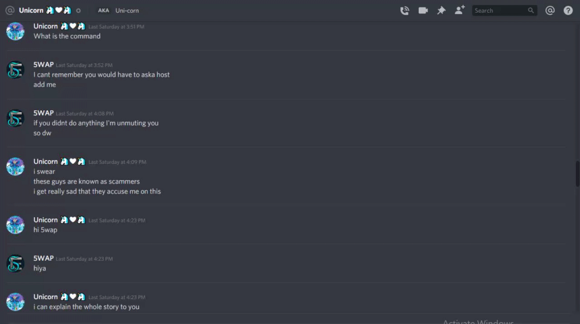Image resolution: width=580 pixels, height=324 pixels.
Task: Open 5WAP username on the 4:08 PM message
Action: (x=43, y=113)
